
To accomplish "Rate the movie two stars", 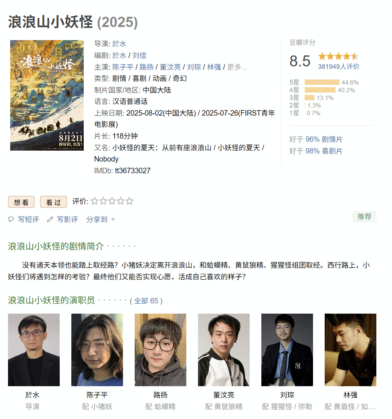I will (x=103, y=201).
